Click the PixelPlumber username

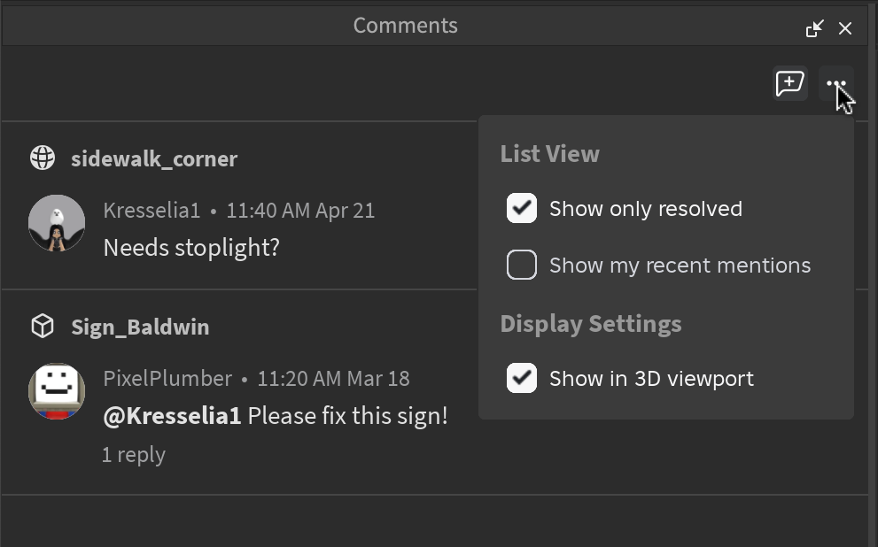click(167, 379)
